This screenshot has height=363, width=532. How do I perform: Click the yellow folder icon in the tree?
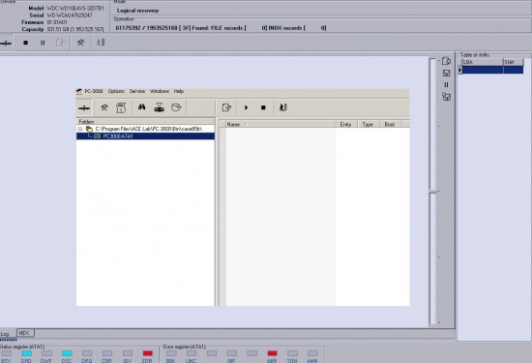coord(89,129)
